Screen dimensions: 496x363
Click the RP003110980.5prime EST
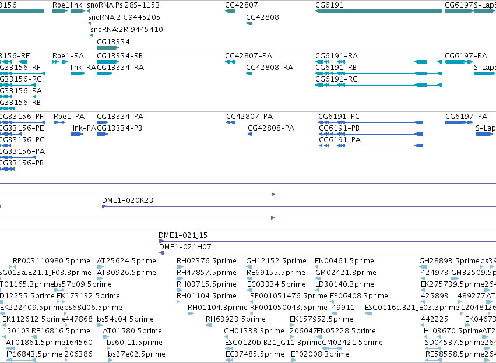coord(14,267)
